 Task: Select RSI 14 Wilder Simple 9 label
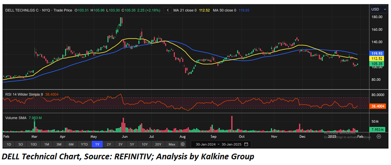tap(24, 94)
